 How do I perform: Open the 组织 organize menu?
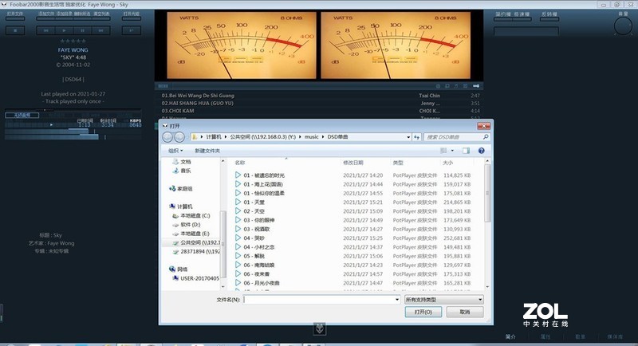coord(175,151)
